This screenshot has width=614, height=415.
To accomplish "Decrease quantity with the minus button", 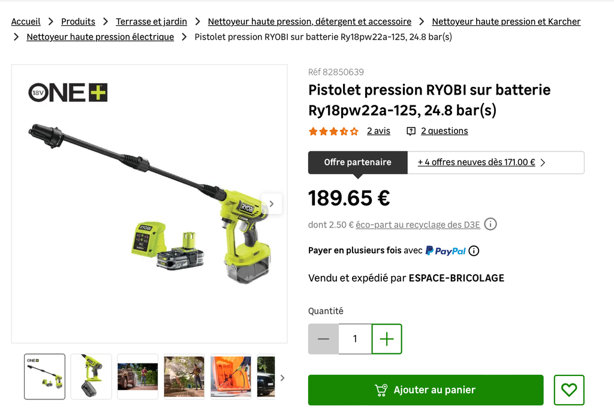I will 323,339.
